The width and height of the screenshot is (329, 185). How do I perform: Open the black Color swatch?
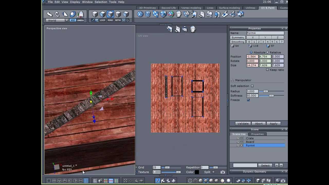(197, 172)
